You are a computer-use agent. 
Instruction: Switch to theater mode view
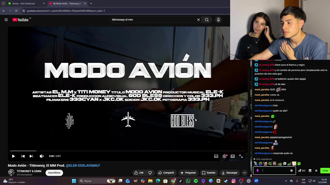[x=233, y=156]
